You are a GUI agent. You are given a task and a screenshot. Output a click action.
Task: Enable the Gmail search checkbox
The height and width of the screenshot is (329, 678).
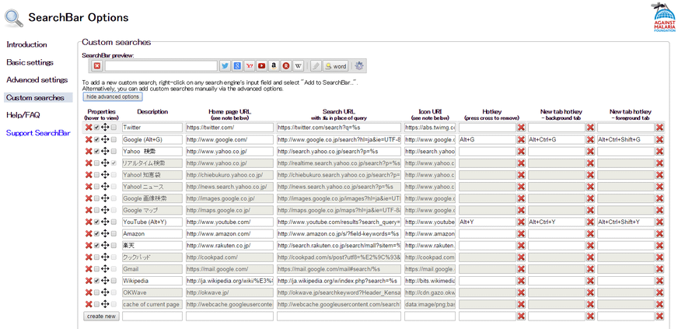[x=97, y=269]
